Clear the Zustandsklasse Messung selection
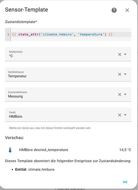Viewport: 138px width, 190px height. (x=120, y=94)
